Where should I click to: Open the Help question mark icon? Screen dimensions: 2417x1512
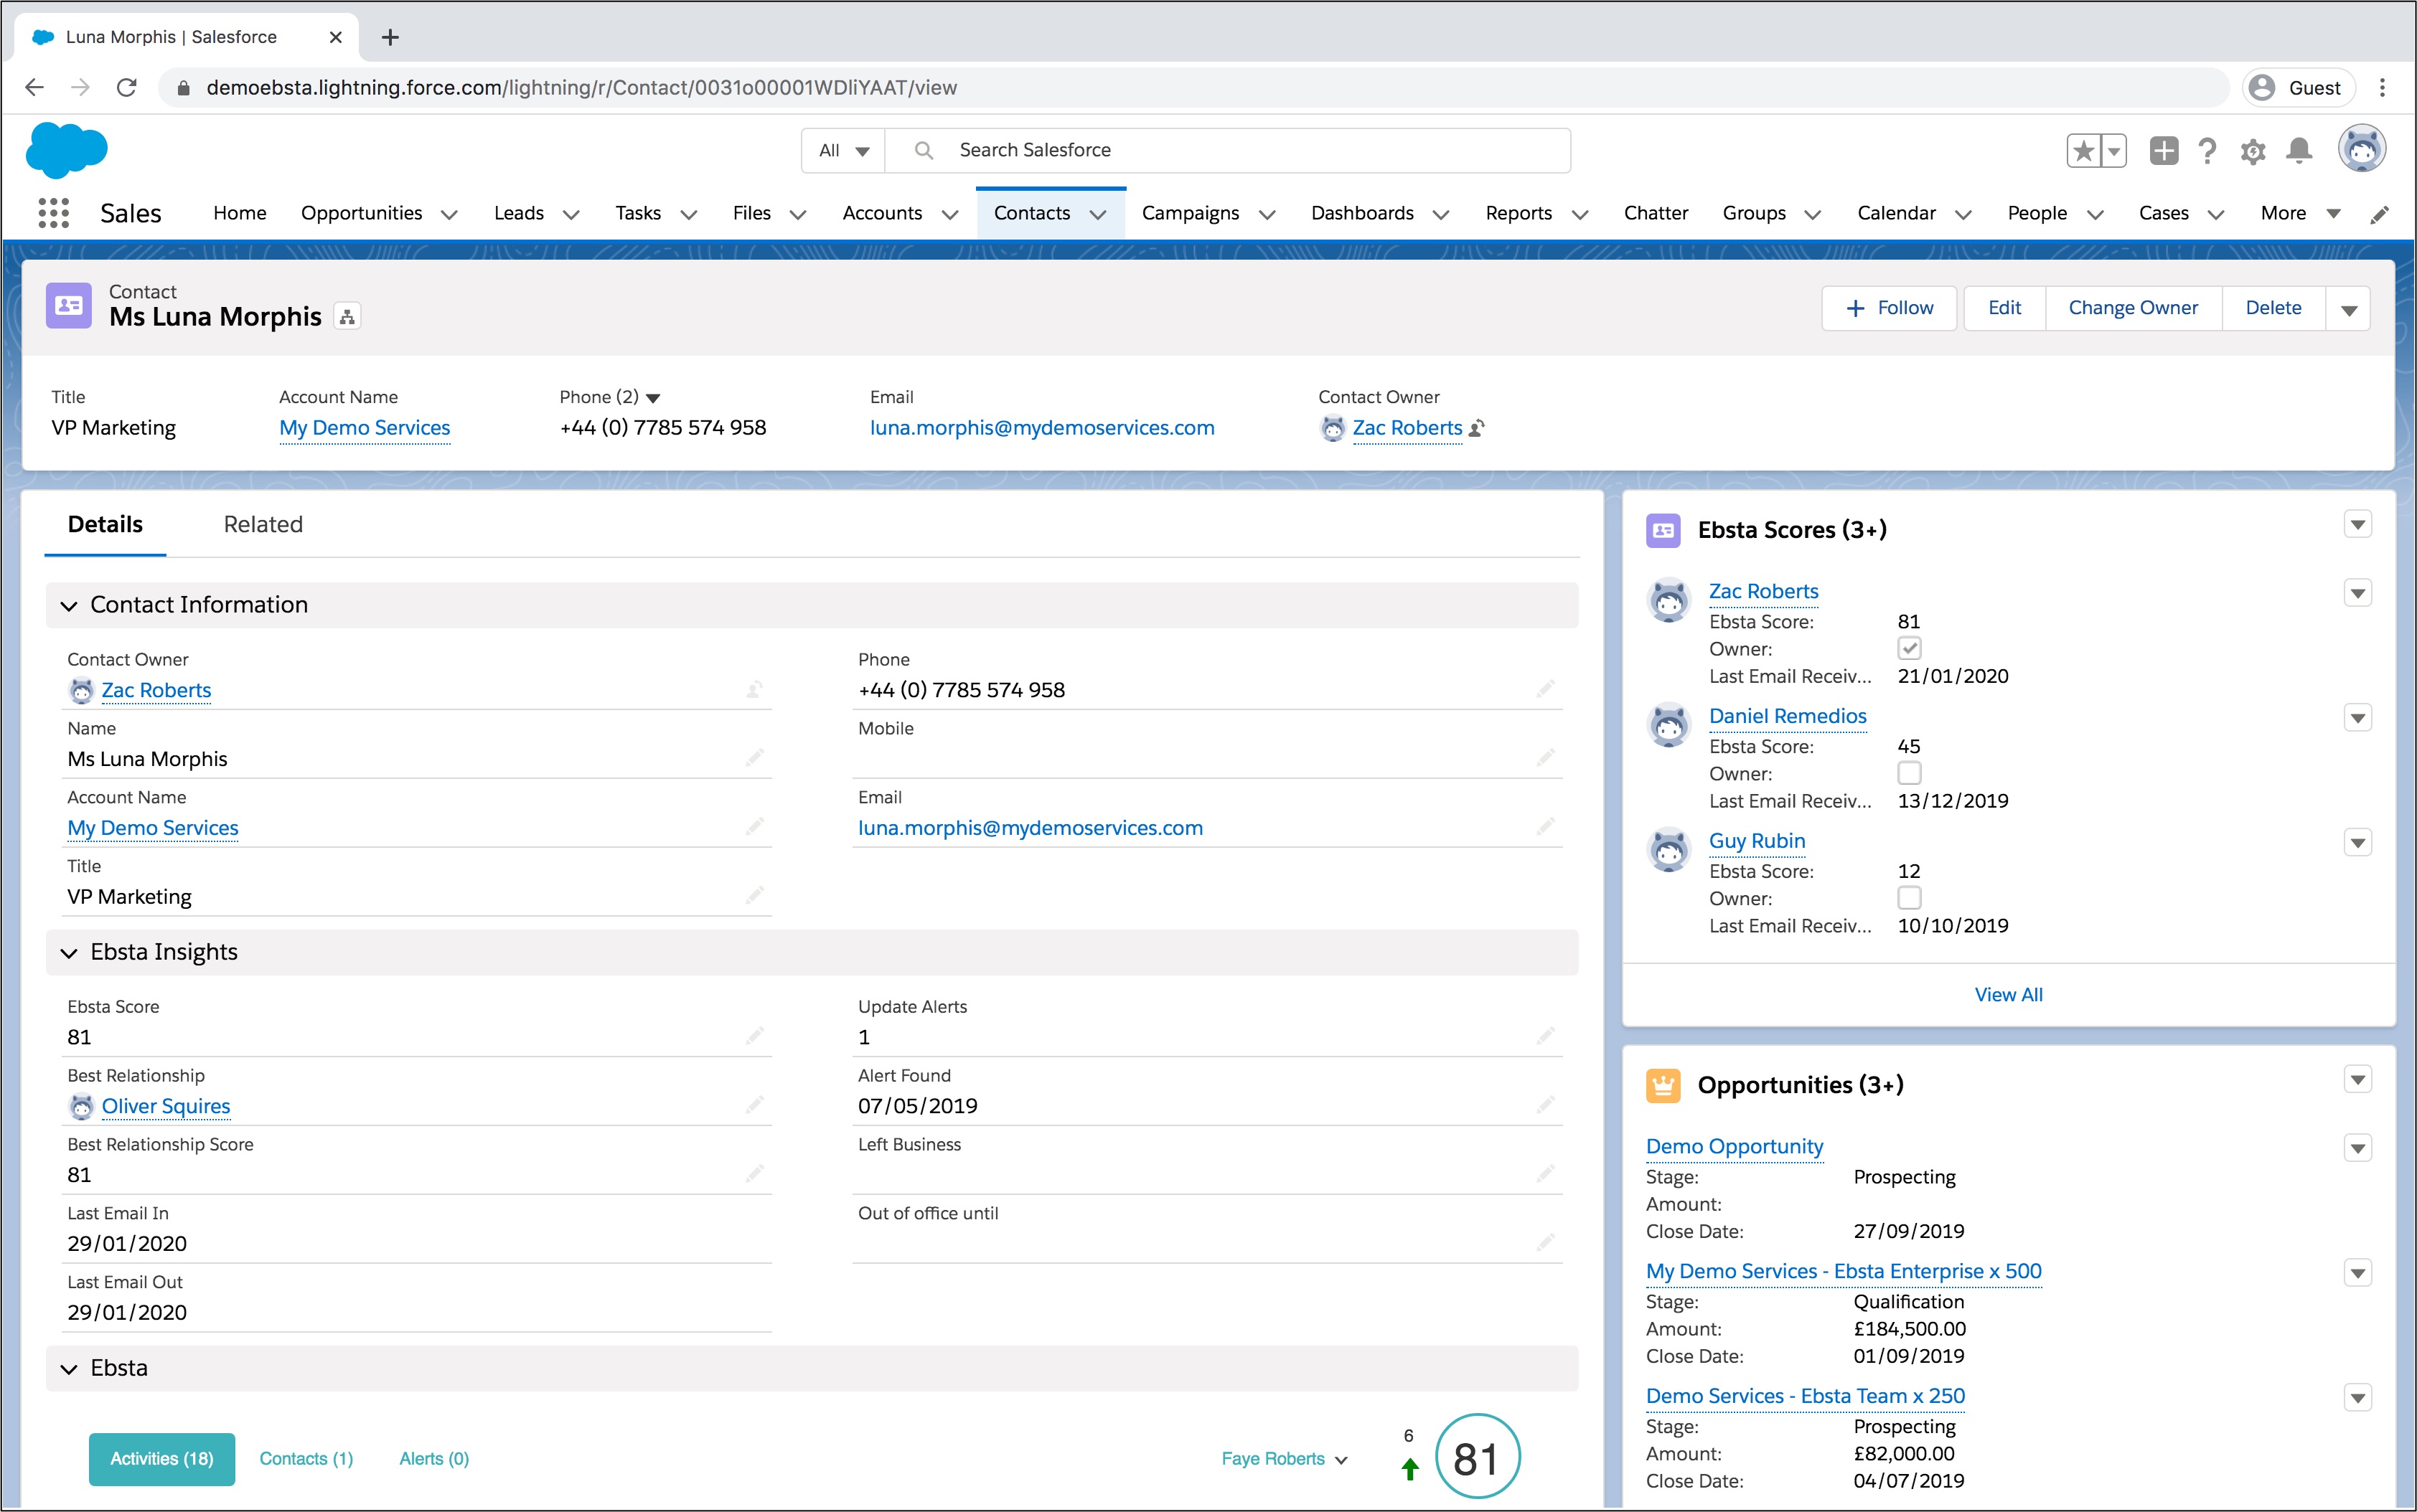2208,151
